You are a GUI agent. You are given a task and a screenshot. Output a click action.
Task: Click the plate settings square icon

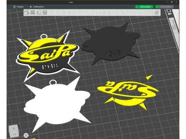pos(169,11)
